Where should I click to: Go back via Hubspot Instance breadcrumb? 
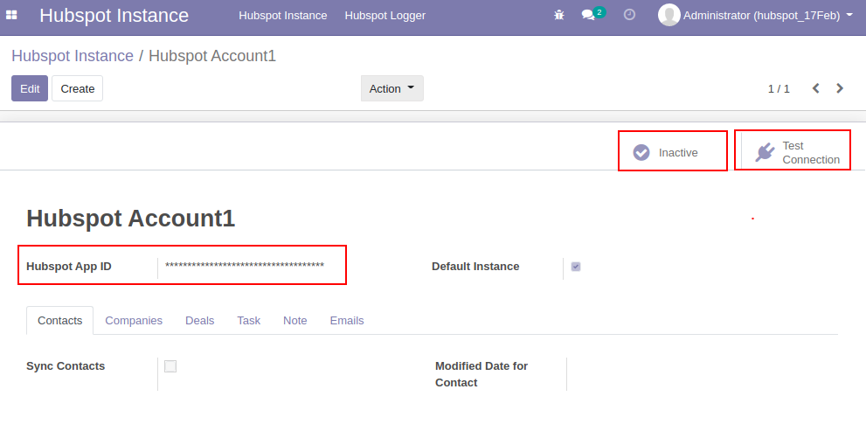pos(73,56)
